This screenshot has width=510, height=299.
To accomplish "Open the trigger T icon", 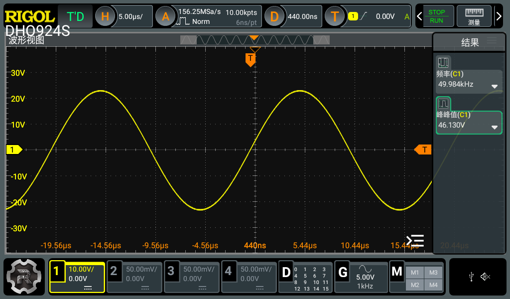I will (335, 16).
